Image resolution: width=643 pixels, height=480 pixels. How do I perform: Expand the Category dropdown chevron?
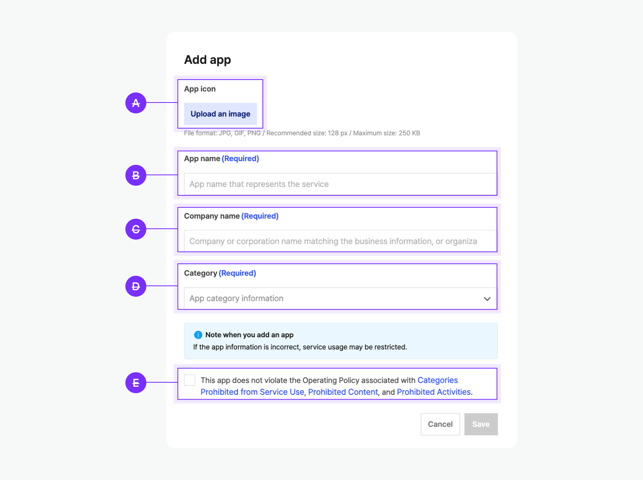[487, 299]
